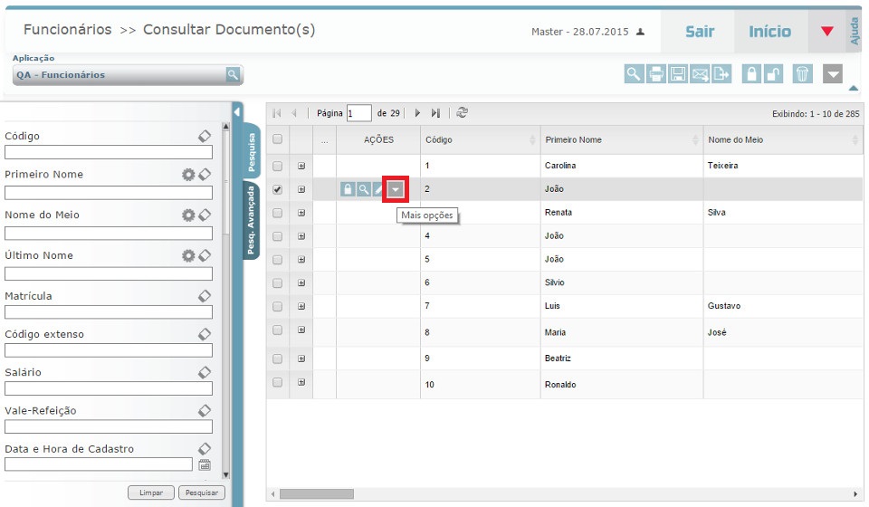Clear the Último Nome filter with the eraser
The height and width of the screenshot is (507, 869).
pyautogui.click(x=205, y=255)
